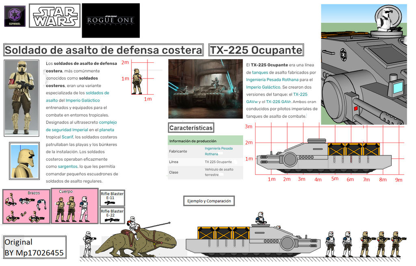The image size is (416, 266).
Task: Follow the 'TX-225 GAVr' link
Action: tap(279, 102)
